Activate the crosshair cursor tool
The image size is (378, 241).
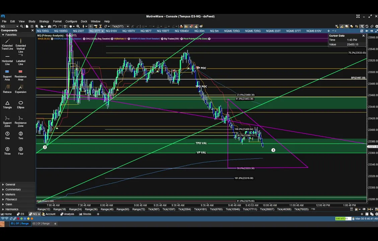click(x=91, y=26)
